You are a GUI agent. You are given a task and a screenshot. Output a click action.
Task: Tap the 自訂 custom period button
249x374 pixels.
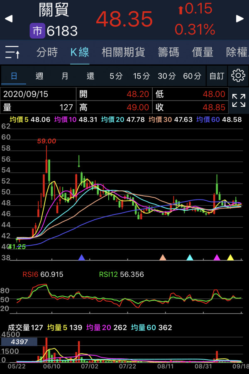(217, 76)
